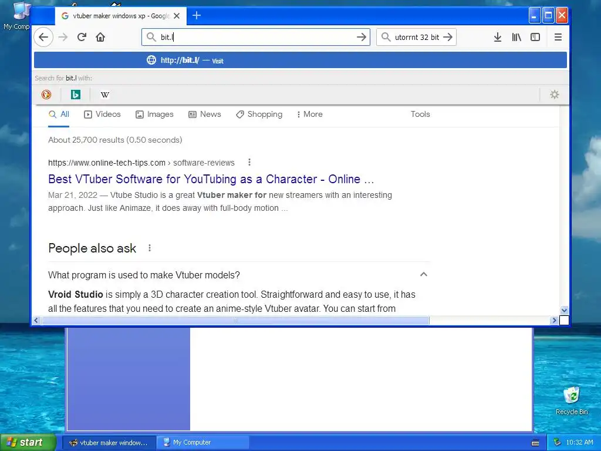Viewport: 601px width, 451px height.
Task: Click the vertical scrollbar down arrow
Action: coord(564,310)
